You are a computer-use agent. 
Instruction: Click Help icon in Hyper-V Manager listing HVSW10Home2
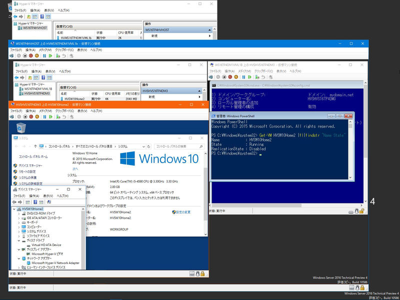coord(43,77)
